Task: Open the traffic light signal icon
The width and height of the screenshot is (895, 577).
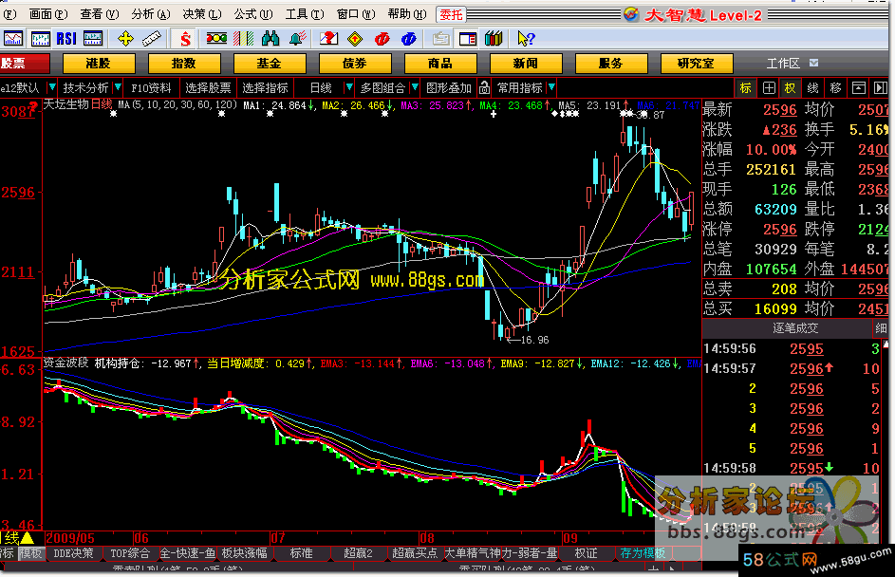Action: [216, 38]
